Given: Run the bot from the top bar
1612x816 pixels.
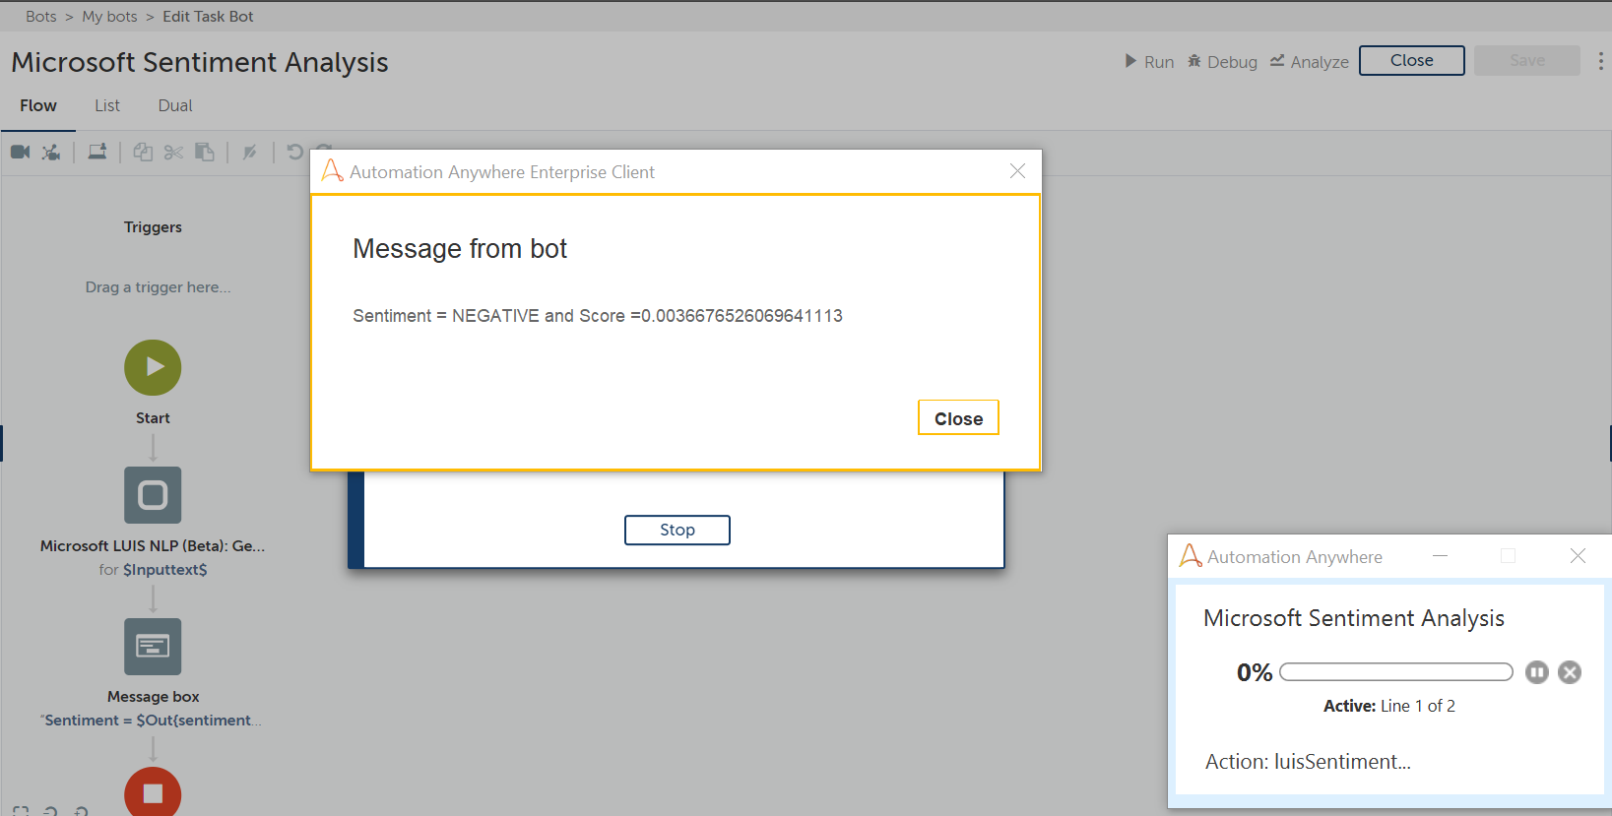Looking at the screenshot, I should 1149,61.
